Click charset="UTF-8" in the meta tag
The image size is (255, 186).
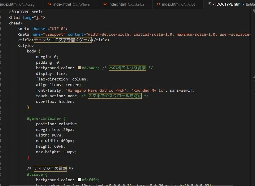(x=48, y=29)
